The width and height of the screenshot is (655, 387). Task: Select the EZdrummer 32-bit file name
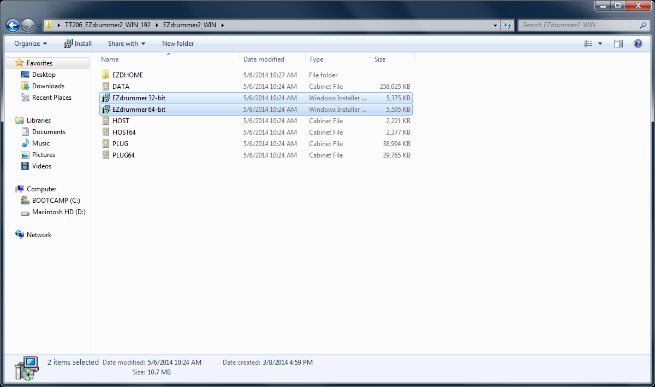[x=139, y=98]
